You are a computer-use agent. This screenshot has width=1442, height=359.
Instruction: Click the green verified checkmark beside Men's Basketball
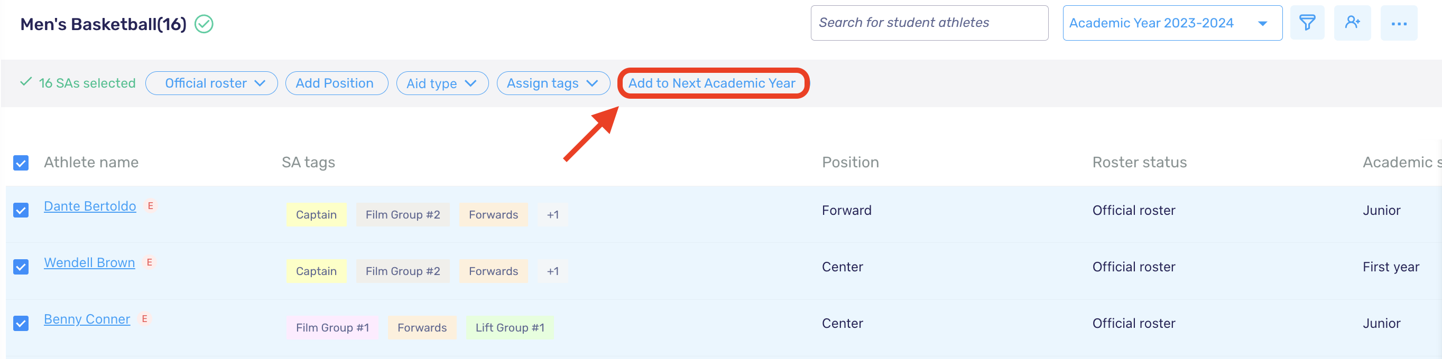pos(204,24)
